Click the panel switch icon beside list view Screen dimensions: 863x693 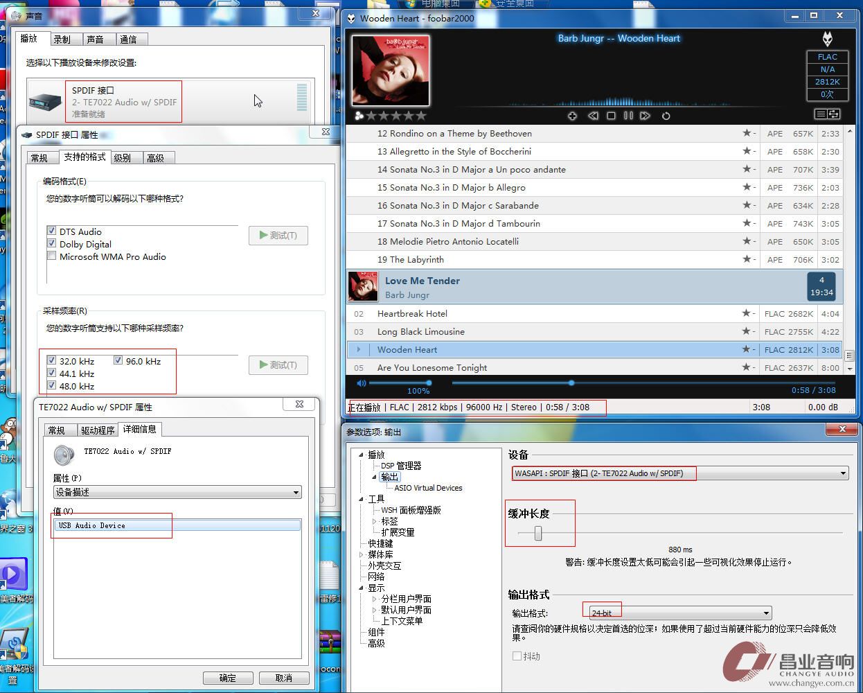[x=834, y=114]
